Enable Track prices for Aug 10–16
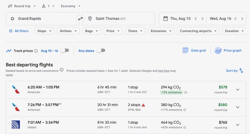 coord(64,51)
